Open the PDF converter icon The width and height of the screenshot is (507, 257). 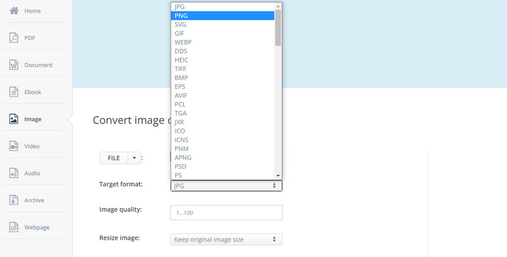point(13,38)
